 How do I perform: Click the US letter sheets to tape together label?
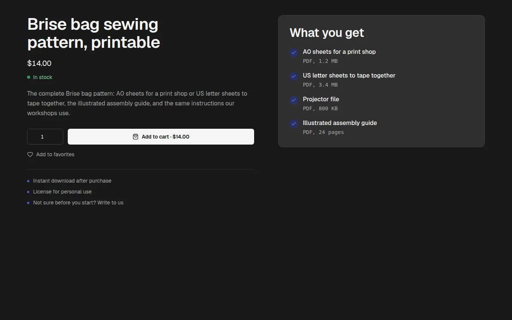tap(349, 75)
